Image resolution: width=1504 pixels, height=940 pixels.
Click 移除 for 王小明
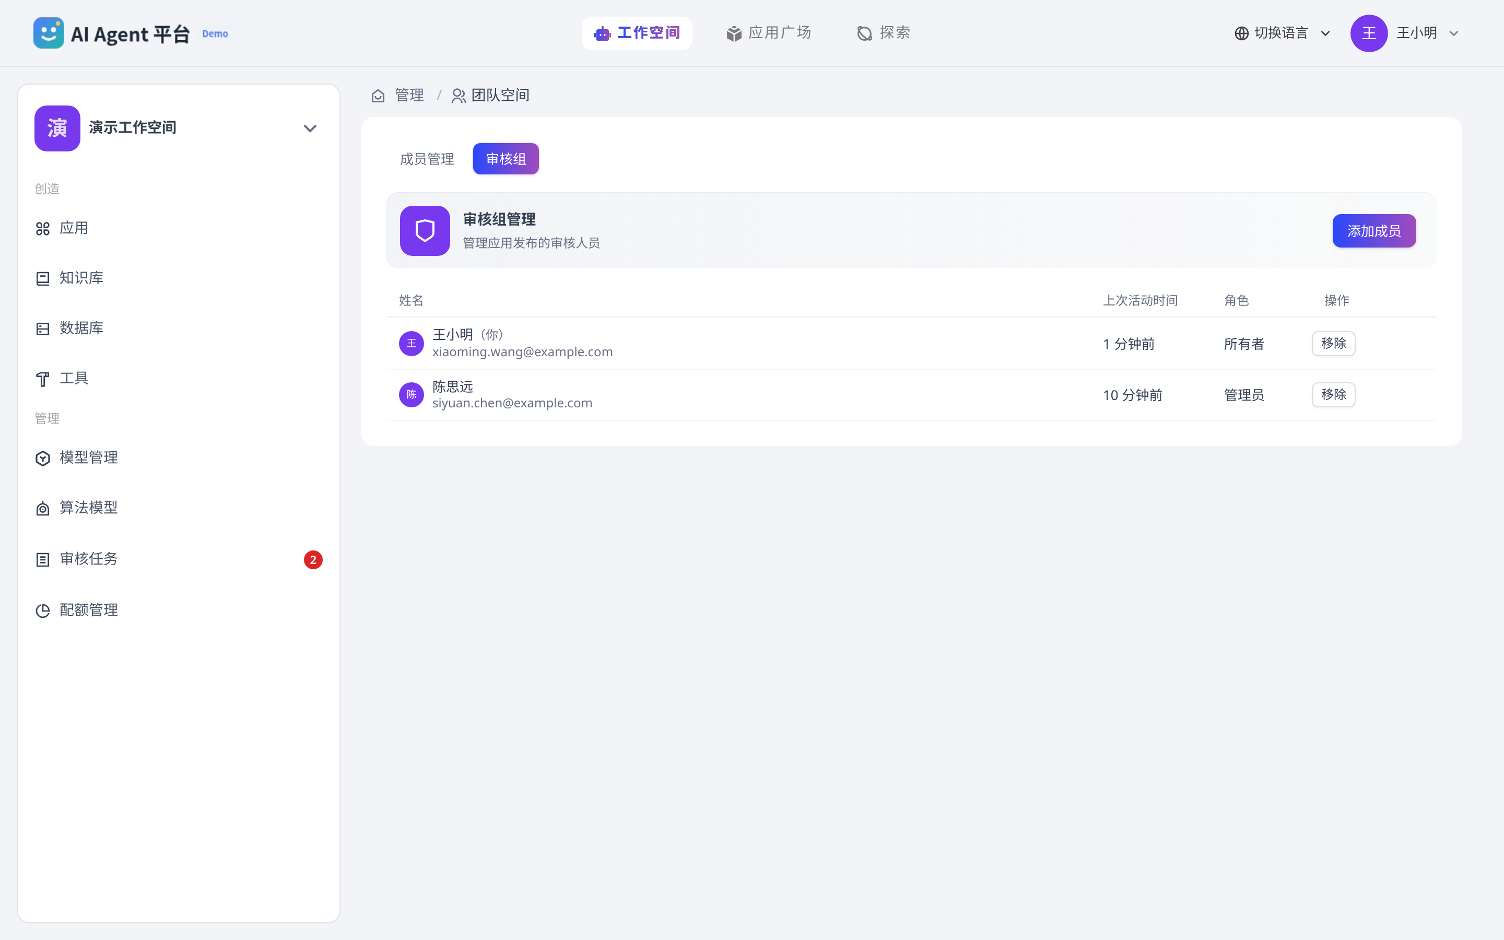coord(1334,343)
